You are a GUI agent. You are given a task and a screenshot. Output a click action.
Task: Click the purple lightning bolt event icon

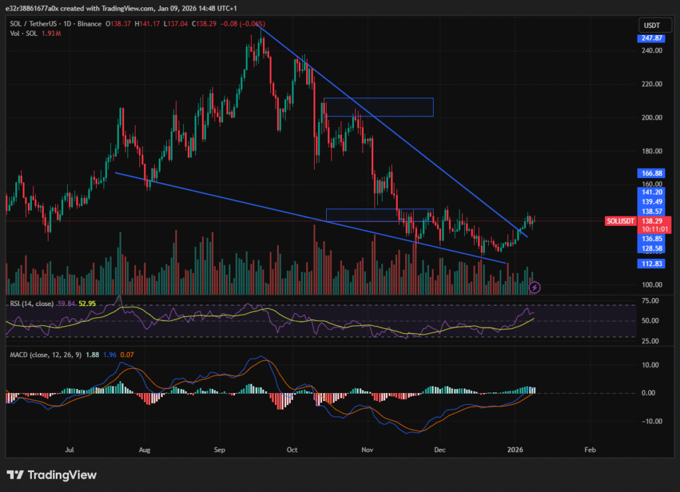tap(535, 287)
